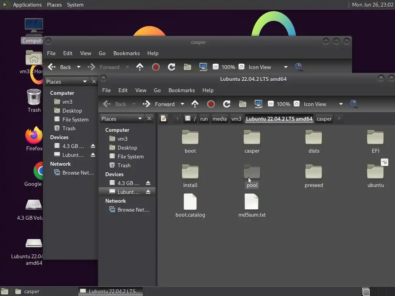Eject 4.3 GB volume in casper window sidebar
395x296 pixels.
tap(93, 146)
